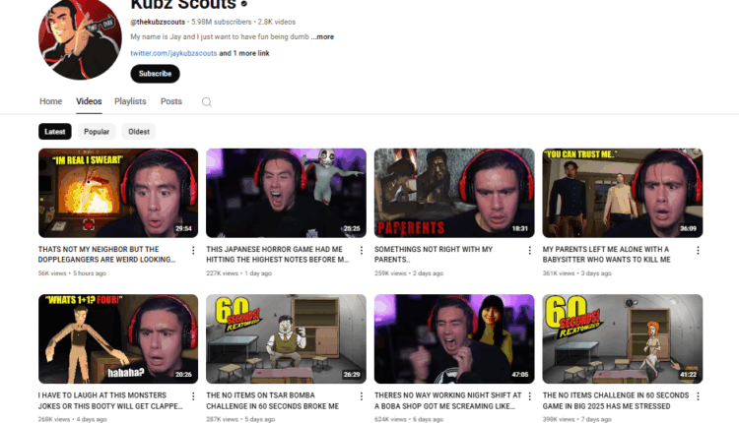The width and height of the screenshot is (739, 423).
Task: Select the Videos tab
Action: tap(89, 101)
